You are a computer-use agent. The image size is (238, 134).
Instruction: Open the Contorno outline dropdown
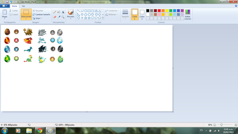[112, 11]
